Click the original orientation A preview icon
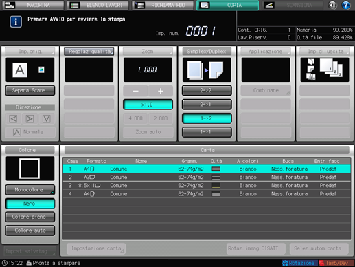The width and height of the screenshot is (355, 267). click(x=20, y=70)
